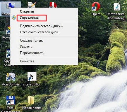Image resolution: width=127 pixels, height=112 pixels.
Task: Click the Opera label text
Action: click(96, 14)
